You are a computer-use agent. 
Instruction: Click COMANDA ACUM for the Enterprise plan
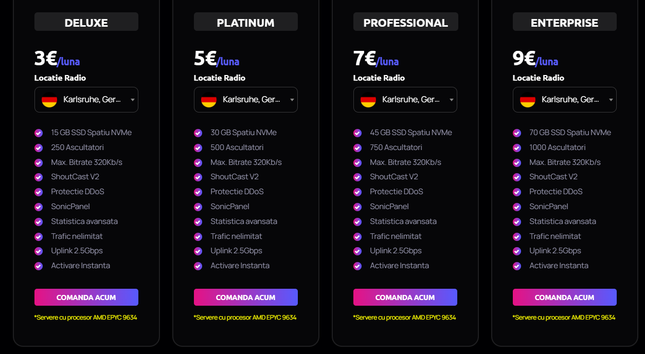[x=565, y=297]
